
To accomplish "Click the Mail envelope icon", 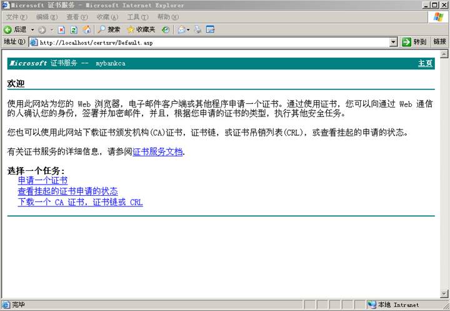I will 182,29.
